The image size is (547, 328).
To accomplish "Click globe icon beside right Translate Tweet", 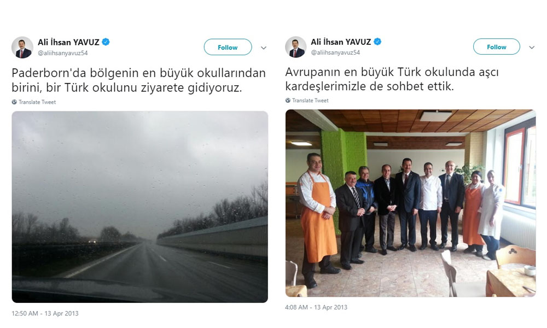I will (x=288, y=101).
